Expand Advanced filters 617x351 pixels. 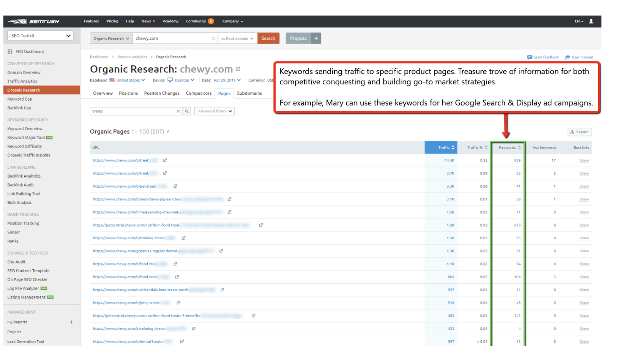point(214,111)
